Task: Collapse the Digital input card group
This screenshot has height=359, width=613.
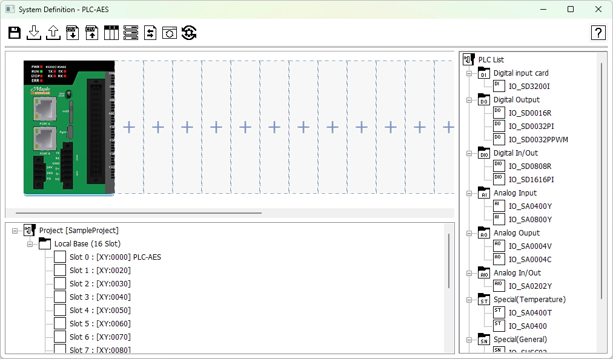Action: pos(469,73)
